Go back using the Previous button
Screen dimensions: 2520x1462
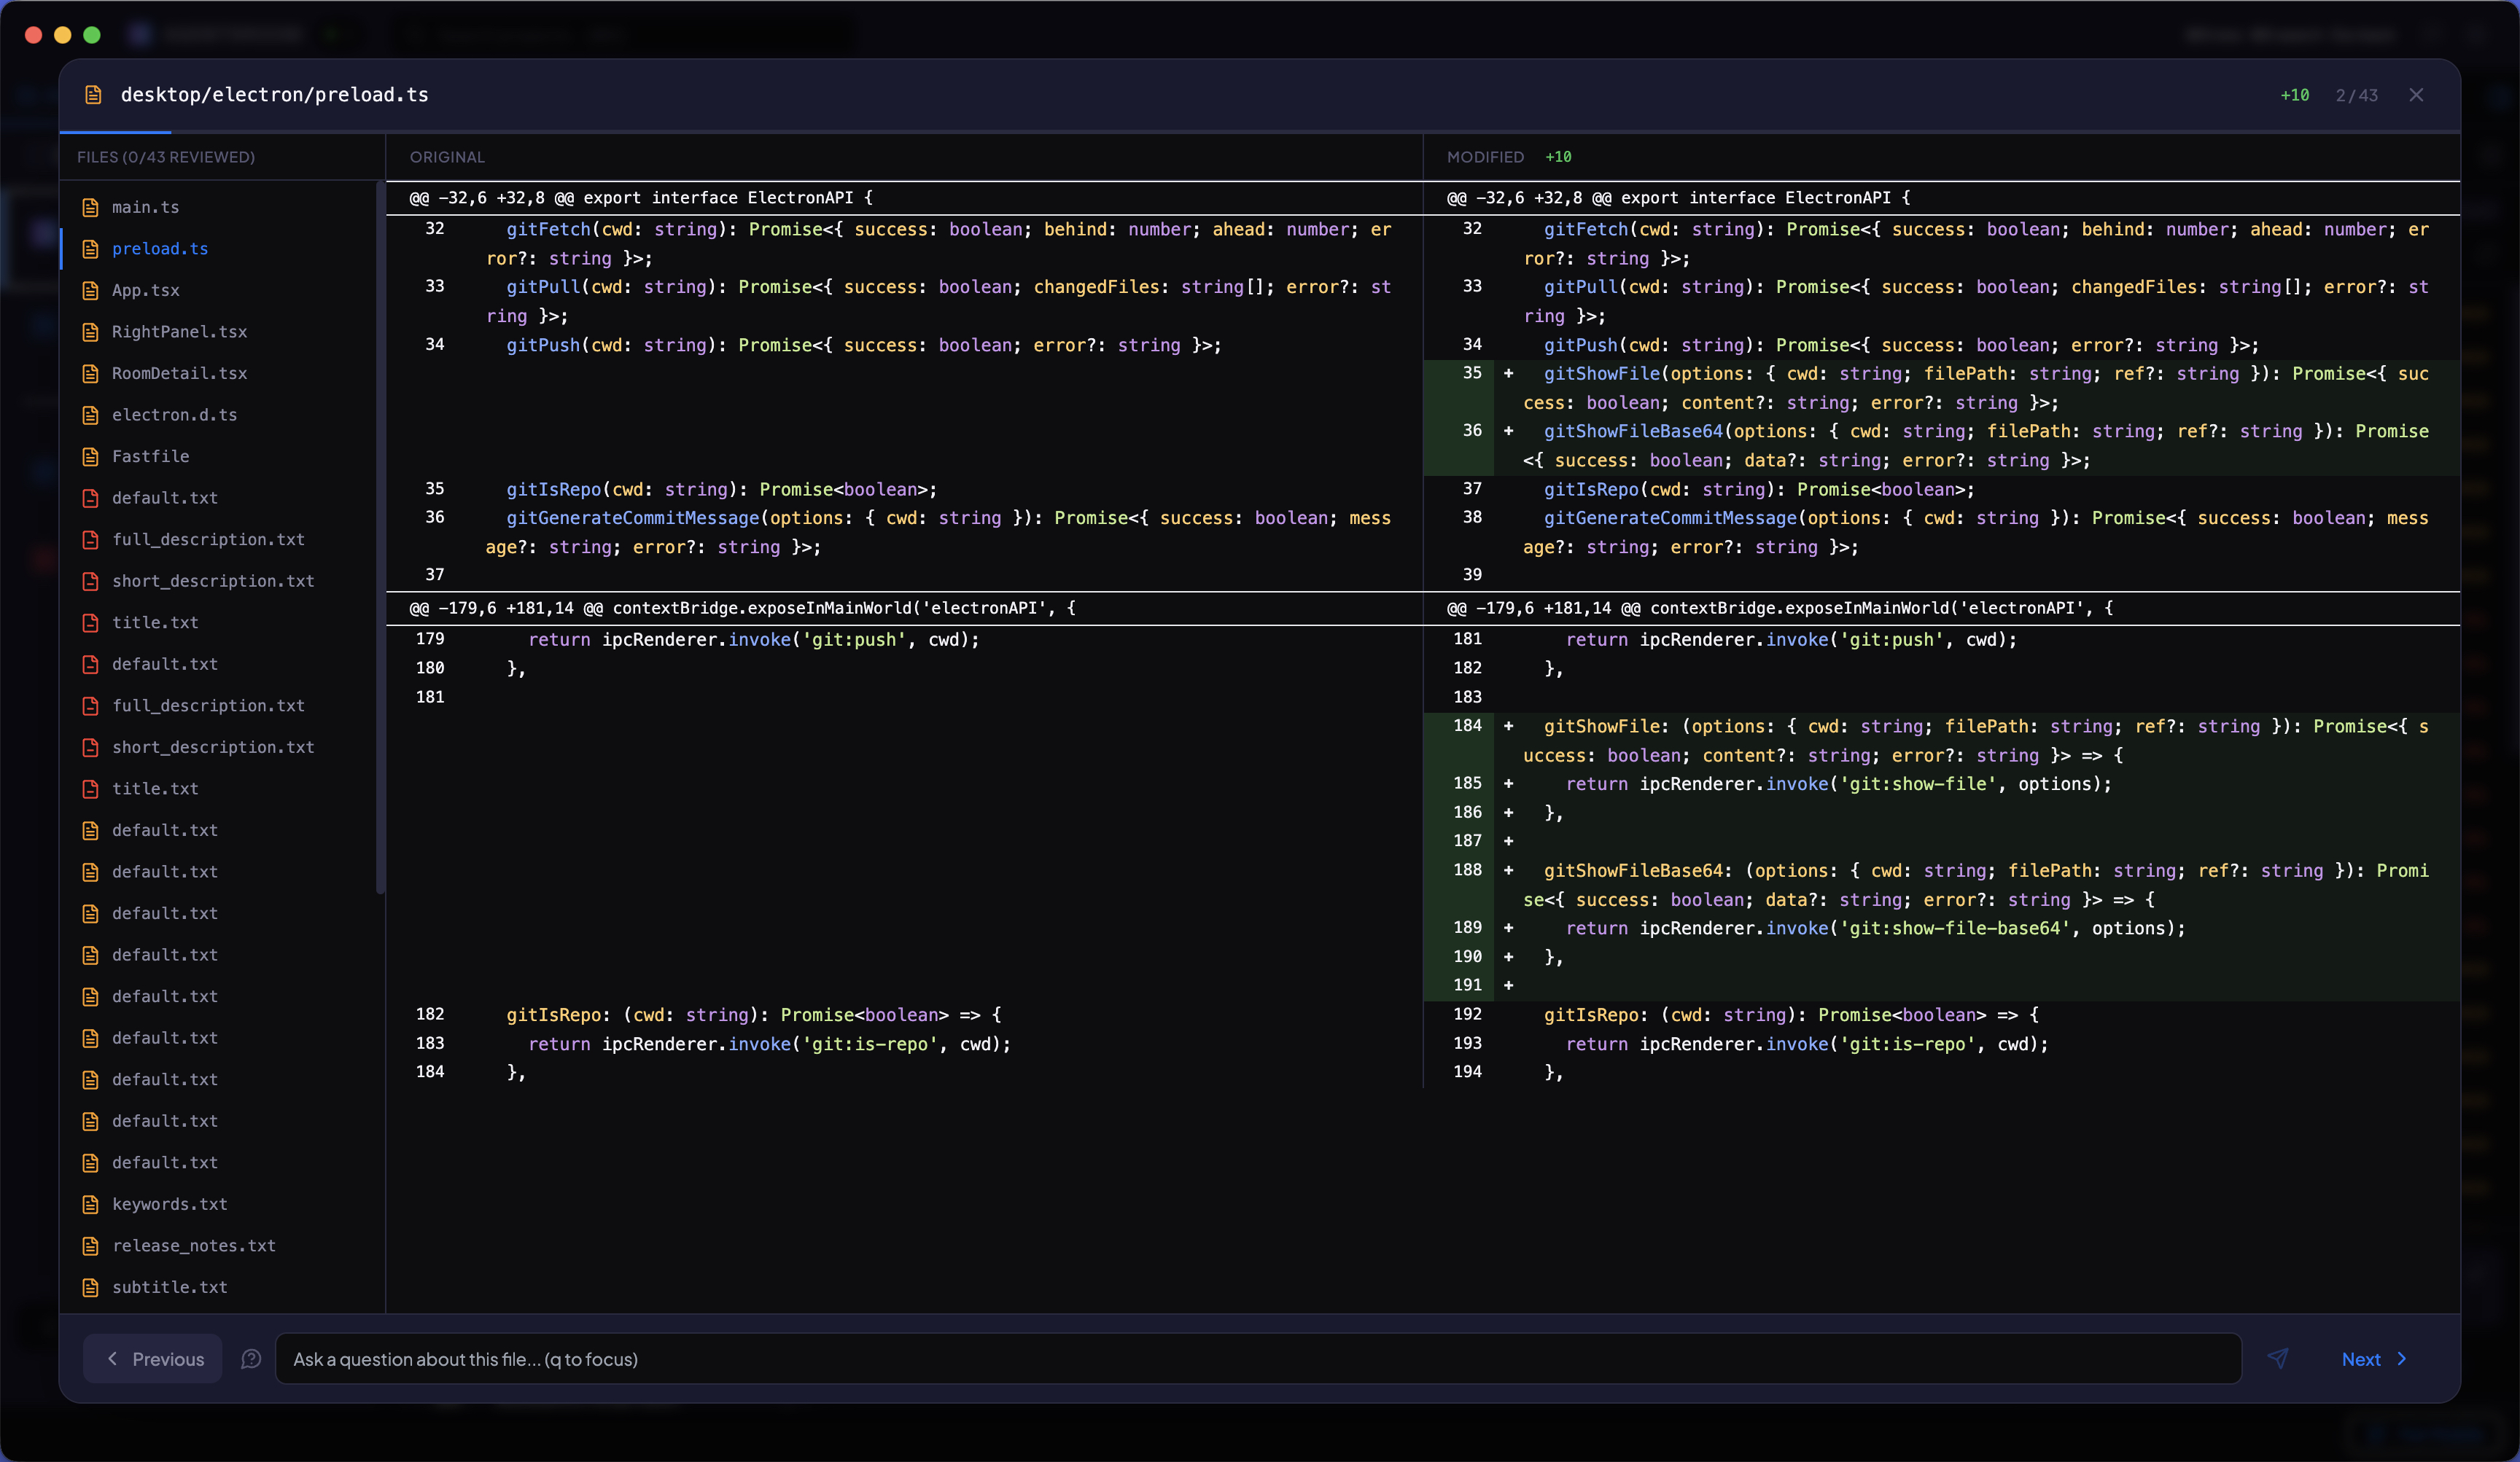point(152,1358)
